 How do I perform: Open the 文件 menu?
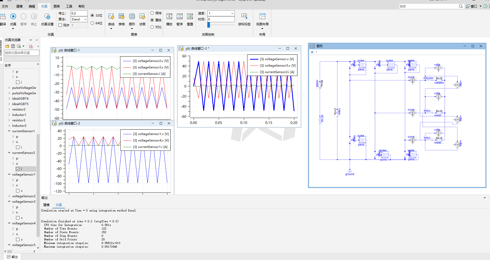pos(5,6)
